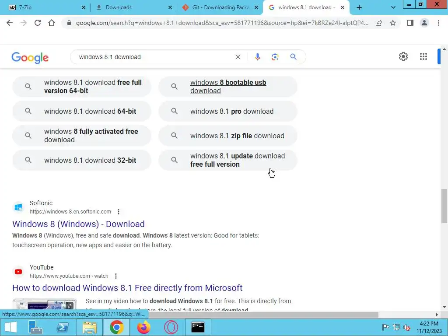Click the vertical scrollbar thumb
This screenshot has width=448, height=336.
tap(444, 206)
